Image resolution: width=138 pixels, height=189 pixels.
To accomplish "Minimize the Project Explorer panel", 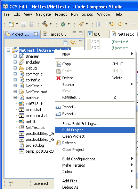I will point(74,32).
